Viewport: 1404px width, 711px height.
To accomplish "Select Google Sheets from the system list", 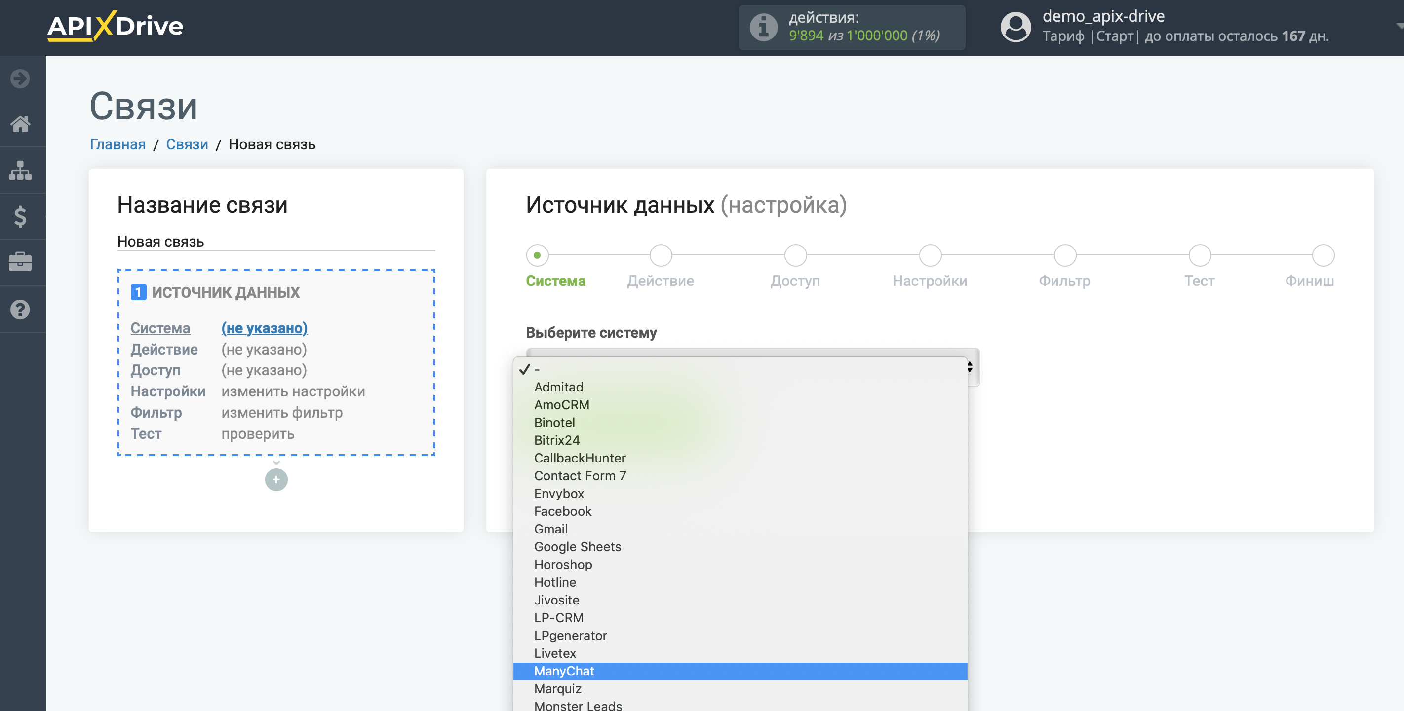I will (x=740, y=547).
